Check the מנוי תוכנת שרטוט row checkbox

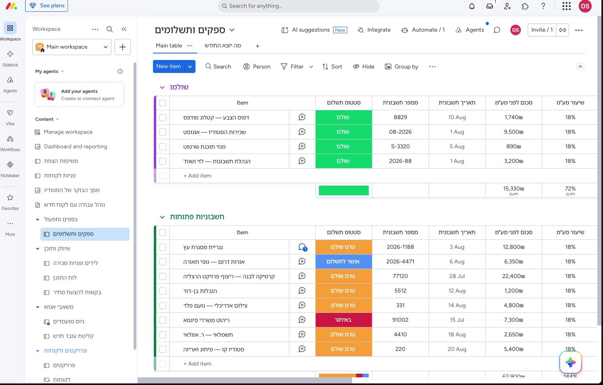163,147
